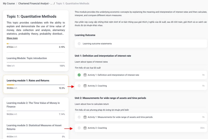Screen dimensions: 208x139
Task: Click check icon beside Learning outcome statements
Action: [79, 43]
